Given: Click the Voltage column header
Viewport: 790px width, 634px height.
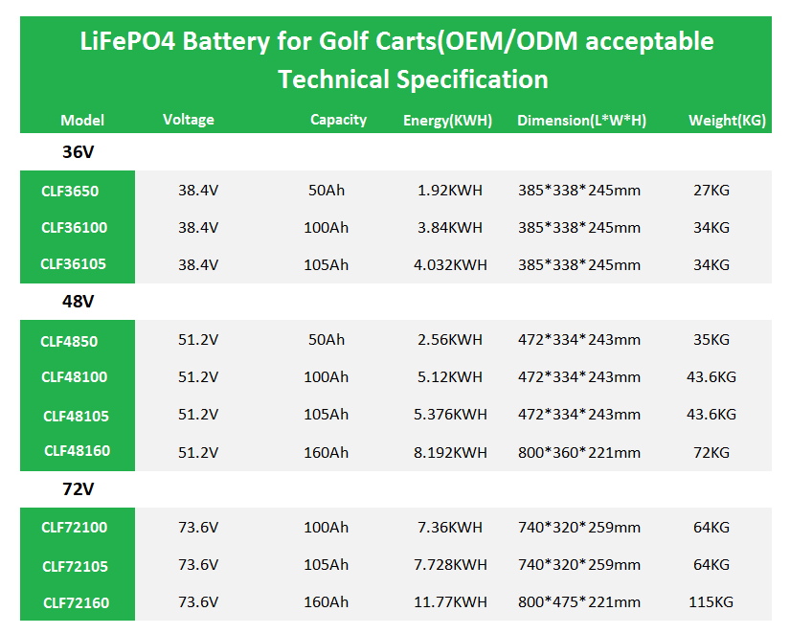Looking at the screenshot, I should coord(189,120).
